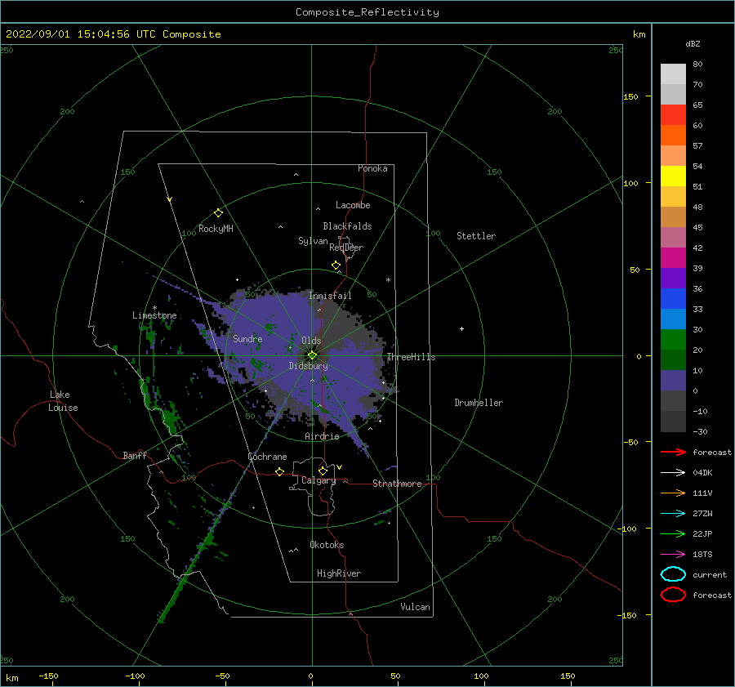Pick the green 20-30 dBZ swatch
This screenshot has width=735, height=687.
[x=673, y=340]
